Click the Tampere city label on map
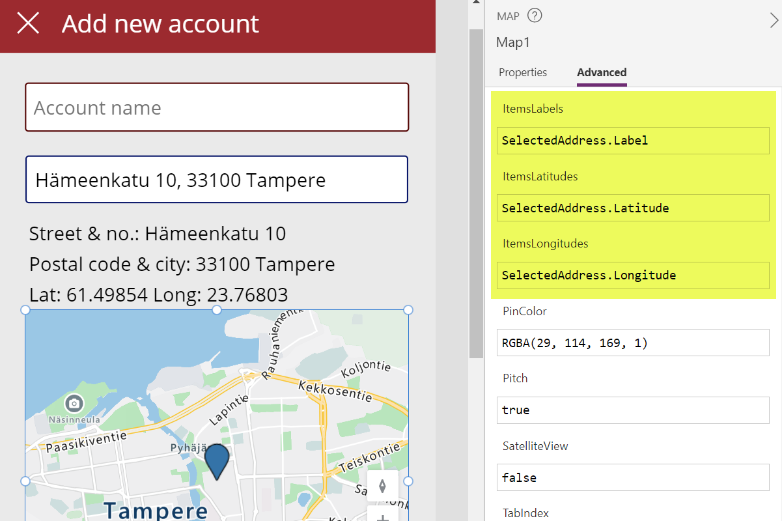The image size is (782, 521). tap(155, 511)
